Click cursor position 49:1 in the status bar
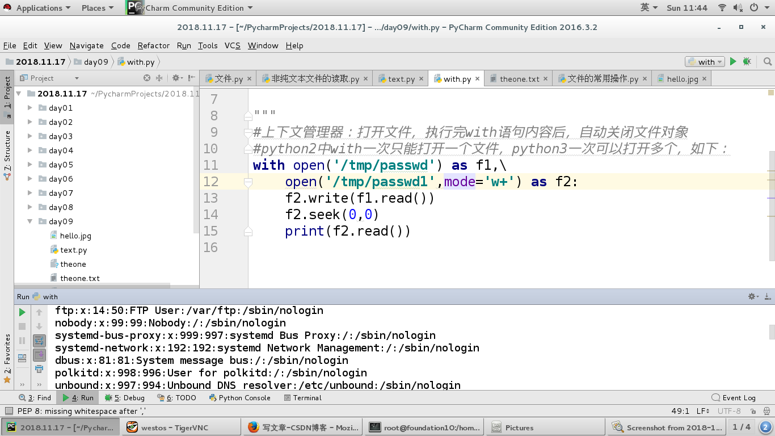Viewport: 775px width, 436px height. click(x=680, y=411)
